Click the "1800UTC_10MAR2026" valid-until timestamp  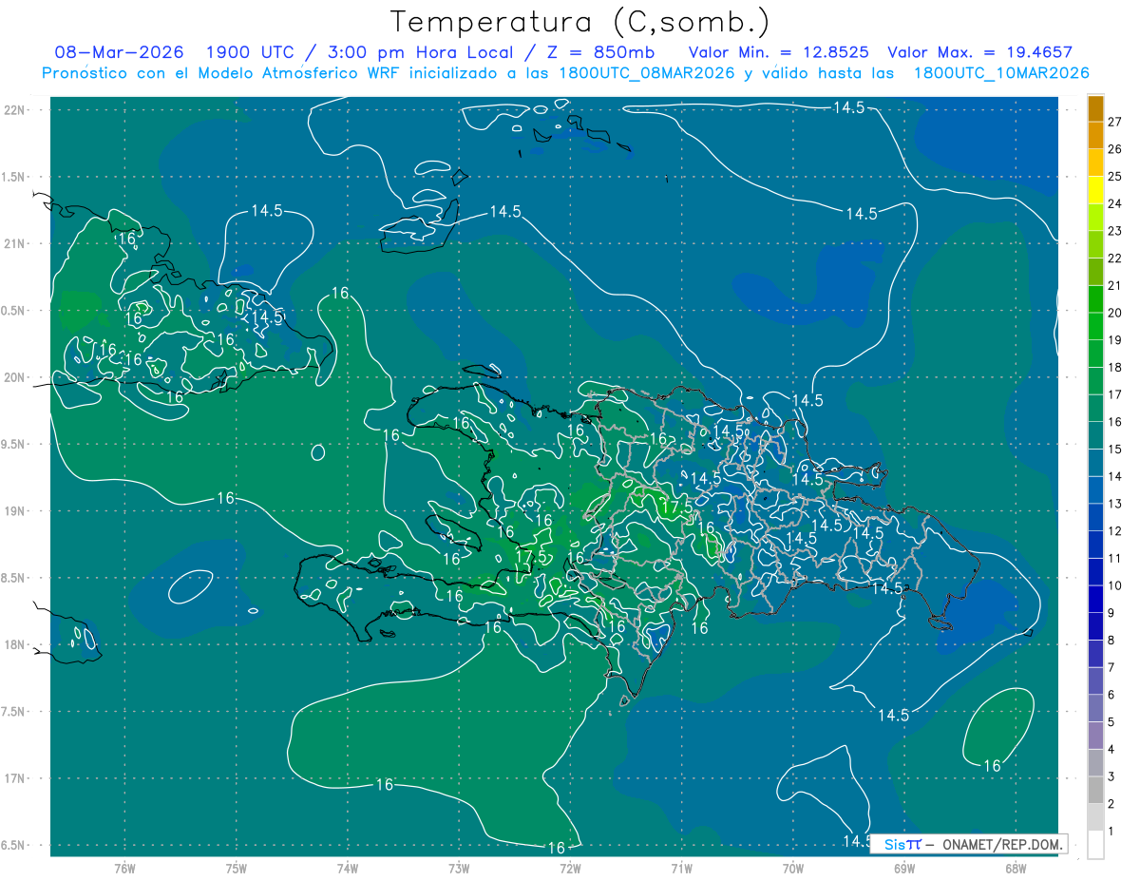(x=1000, y=73)
